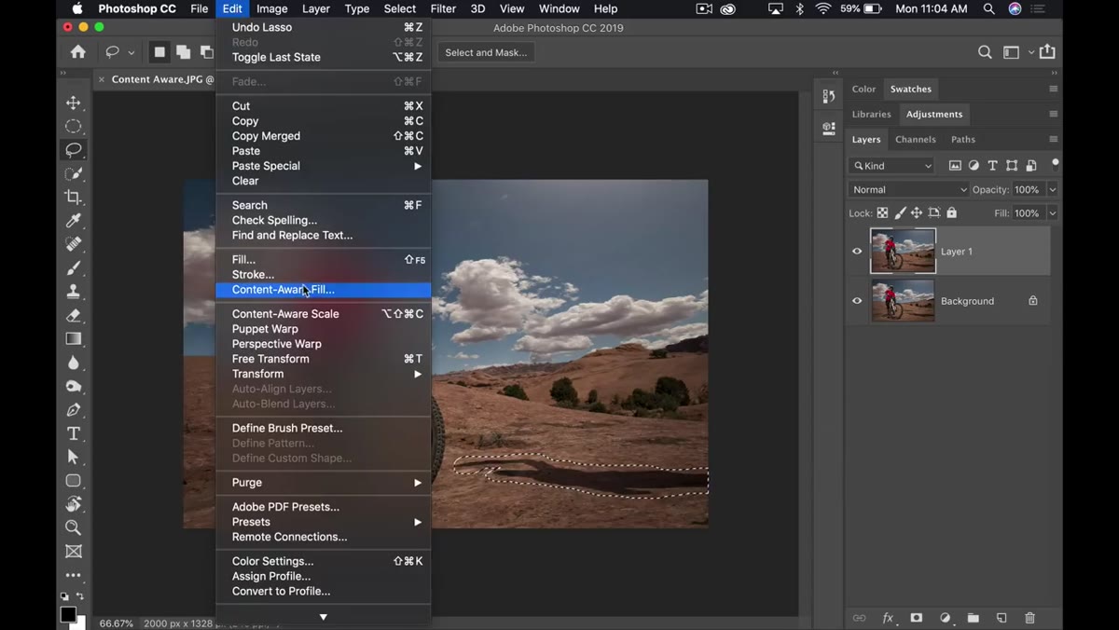Add layer mask at Layers panel bottom
The width and height of the screenshot is (1119, 630).
[917, 618]
